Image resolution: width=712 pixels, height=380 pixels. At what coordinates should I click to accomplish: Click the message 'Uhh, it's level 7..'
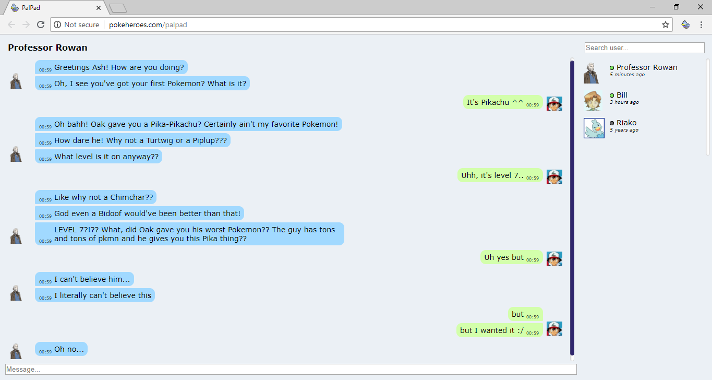point(500,175)
